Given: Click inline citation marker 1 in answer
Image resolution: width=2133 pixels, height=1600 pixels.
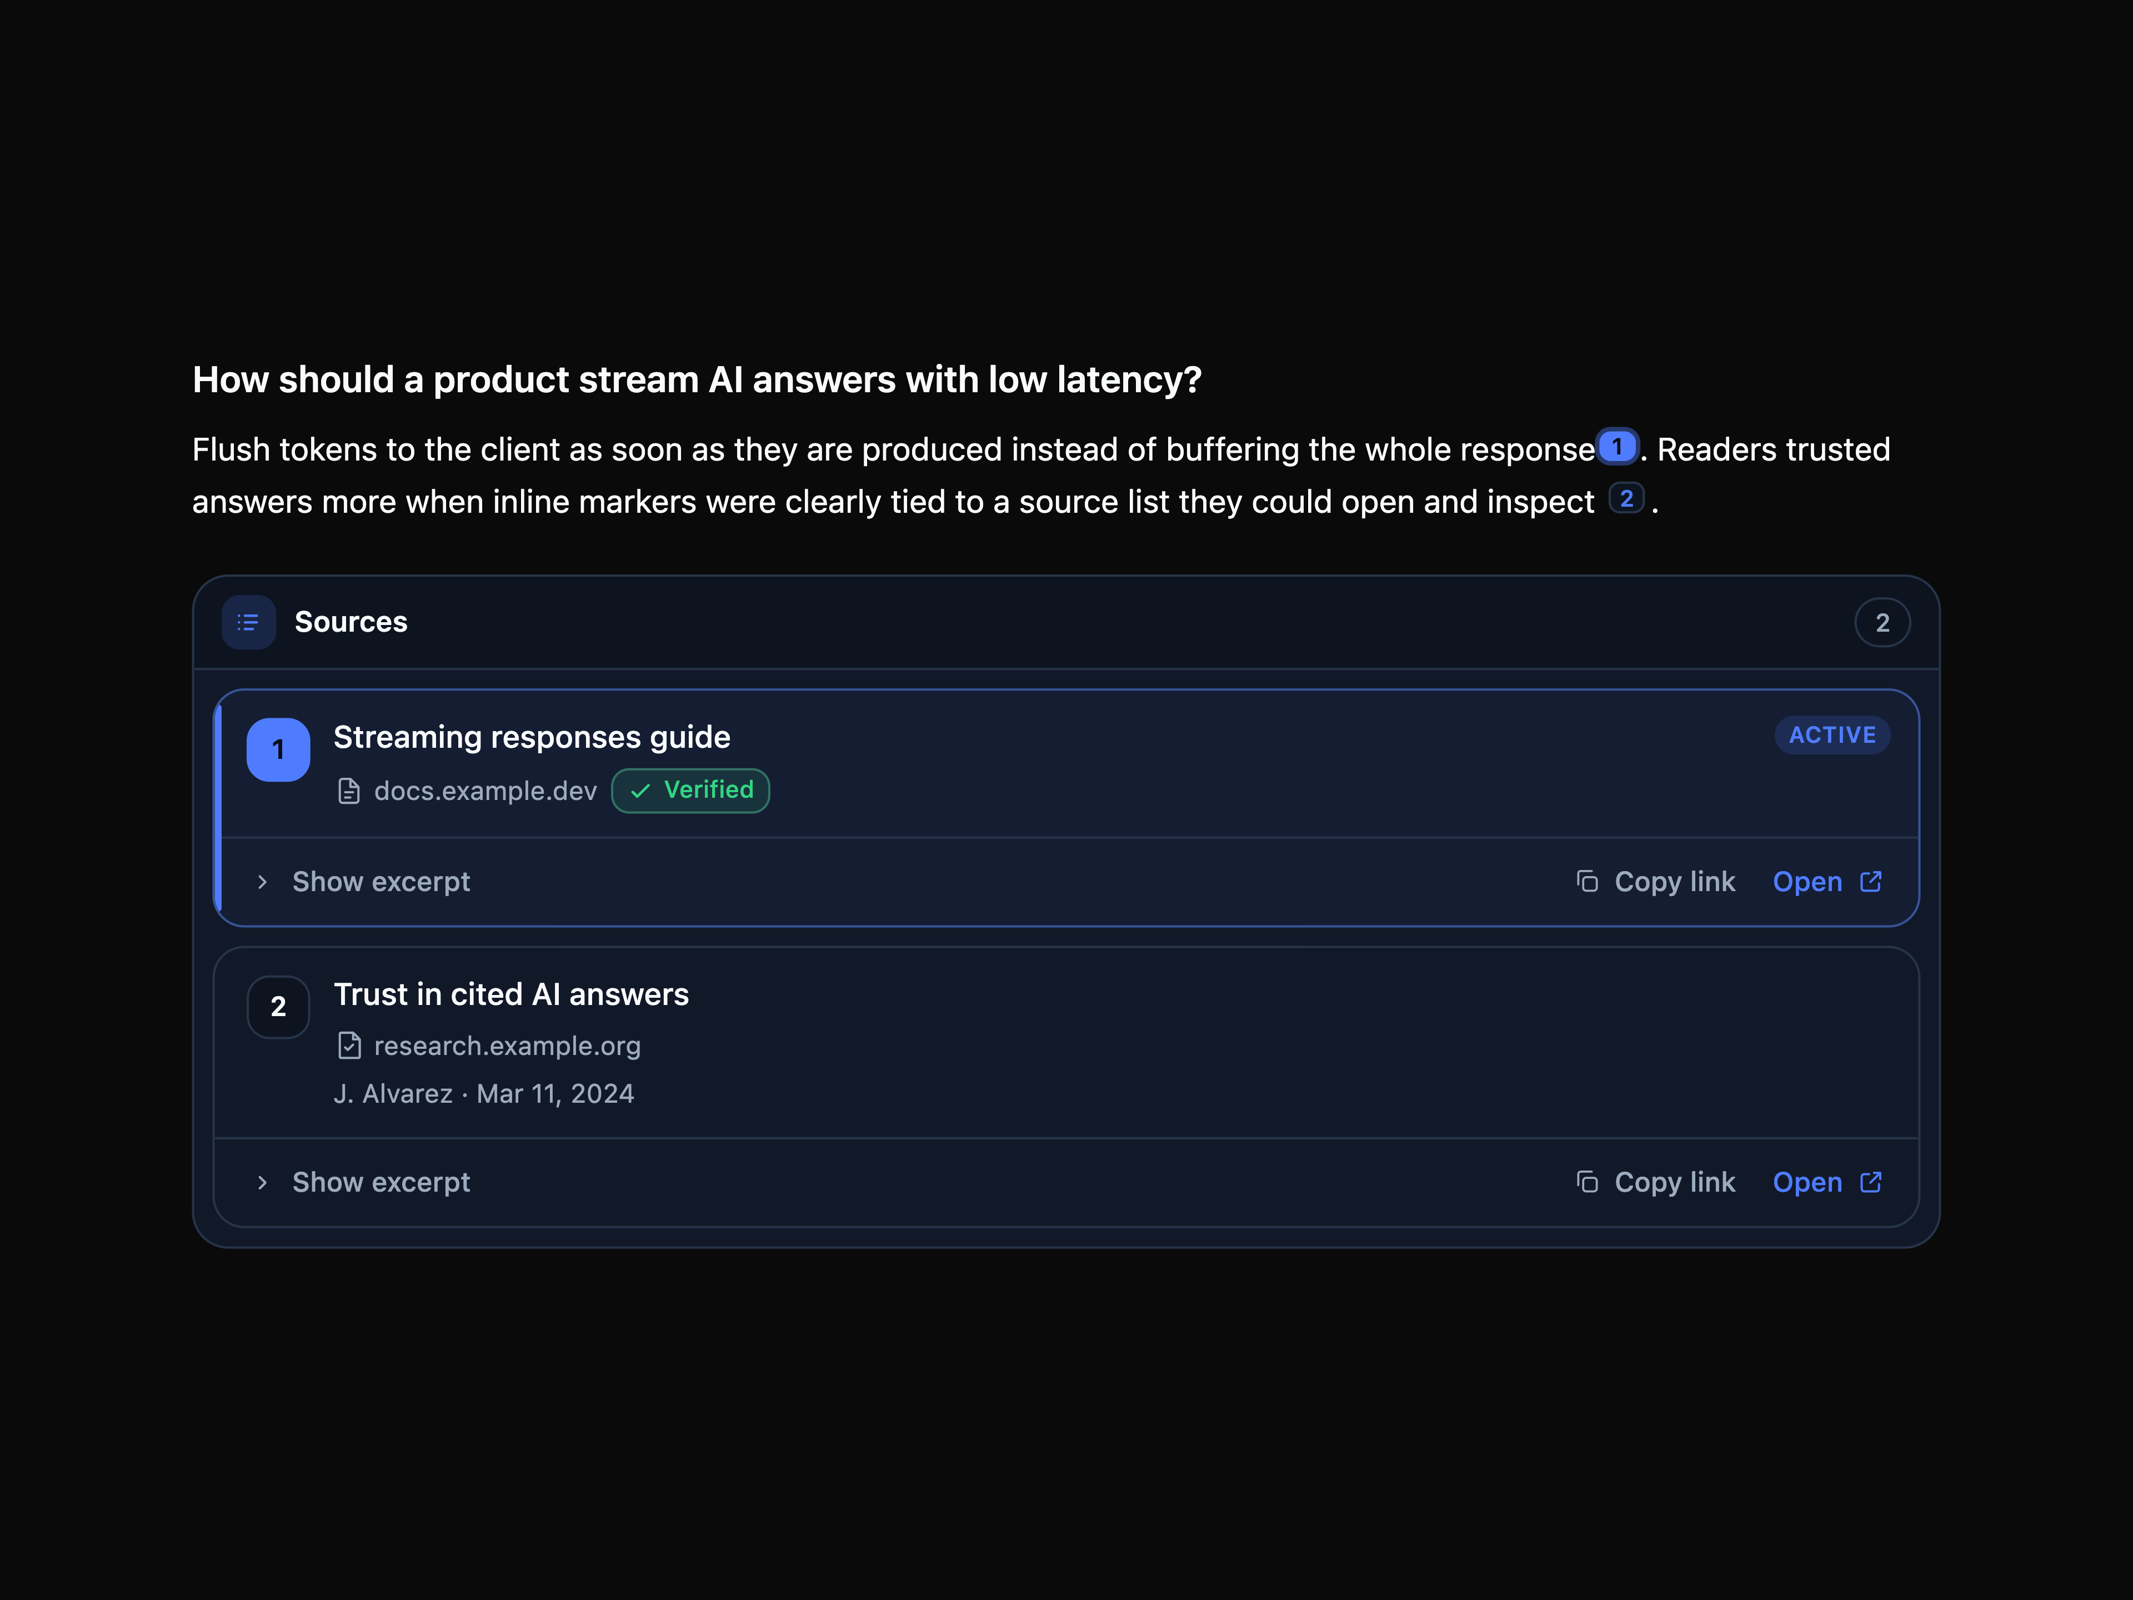Looking at the screenshot, I should coord(1617,447).
